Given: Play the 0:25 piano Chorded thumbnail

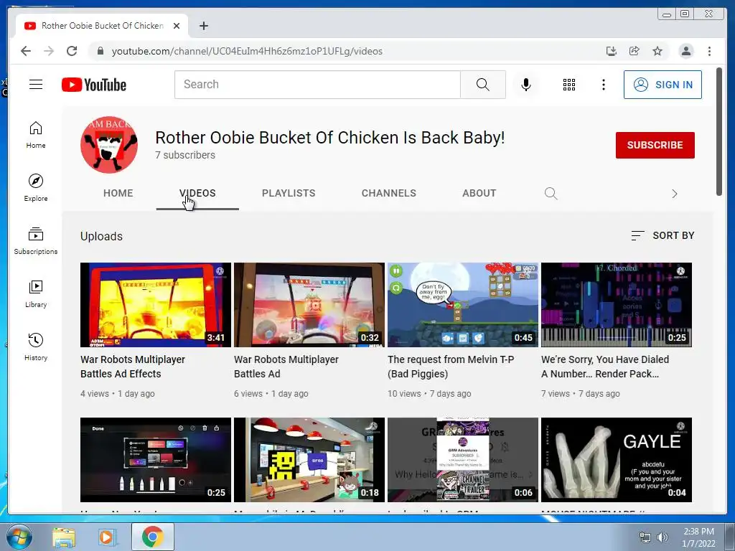Looking at the screenshot, I should [617, 304].
